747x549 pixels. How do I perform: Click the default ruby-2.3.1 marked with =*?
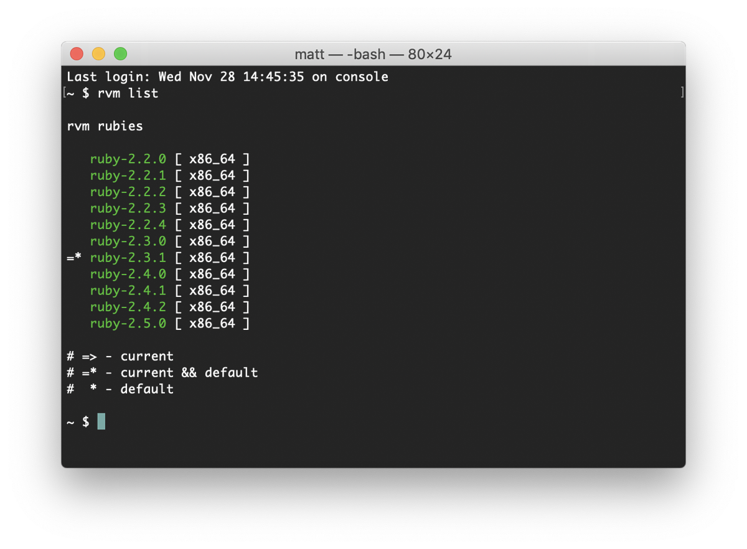(x=129, y=257)
